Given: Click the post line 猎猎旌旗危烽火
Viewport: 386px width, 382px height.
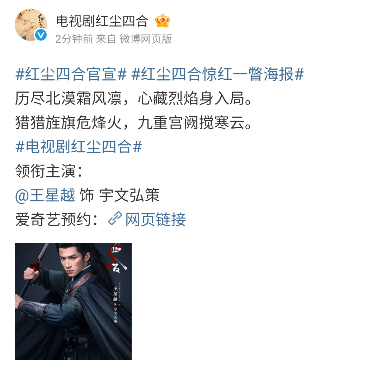Looking at the screenshot, I should coord(69,122).
